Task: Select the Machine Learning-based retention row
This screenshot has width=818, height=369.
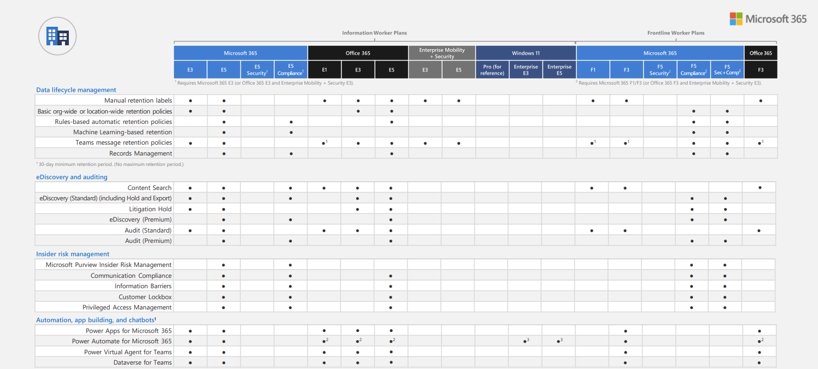Action: coord(122,132)
